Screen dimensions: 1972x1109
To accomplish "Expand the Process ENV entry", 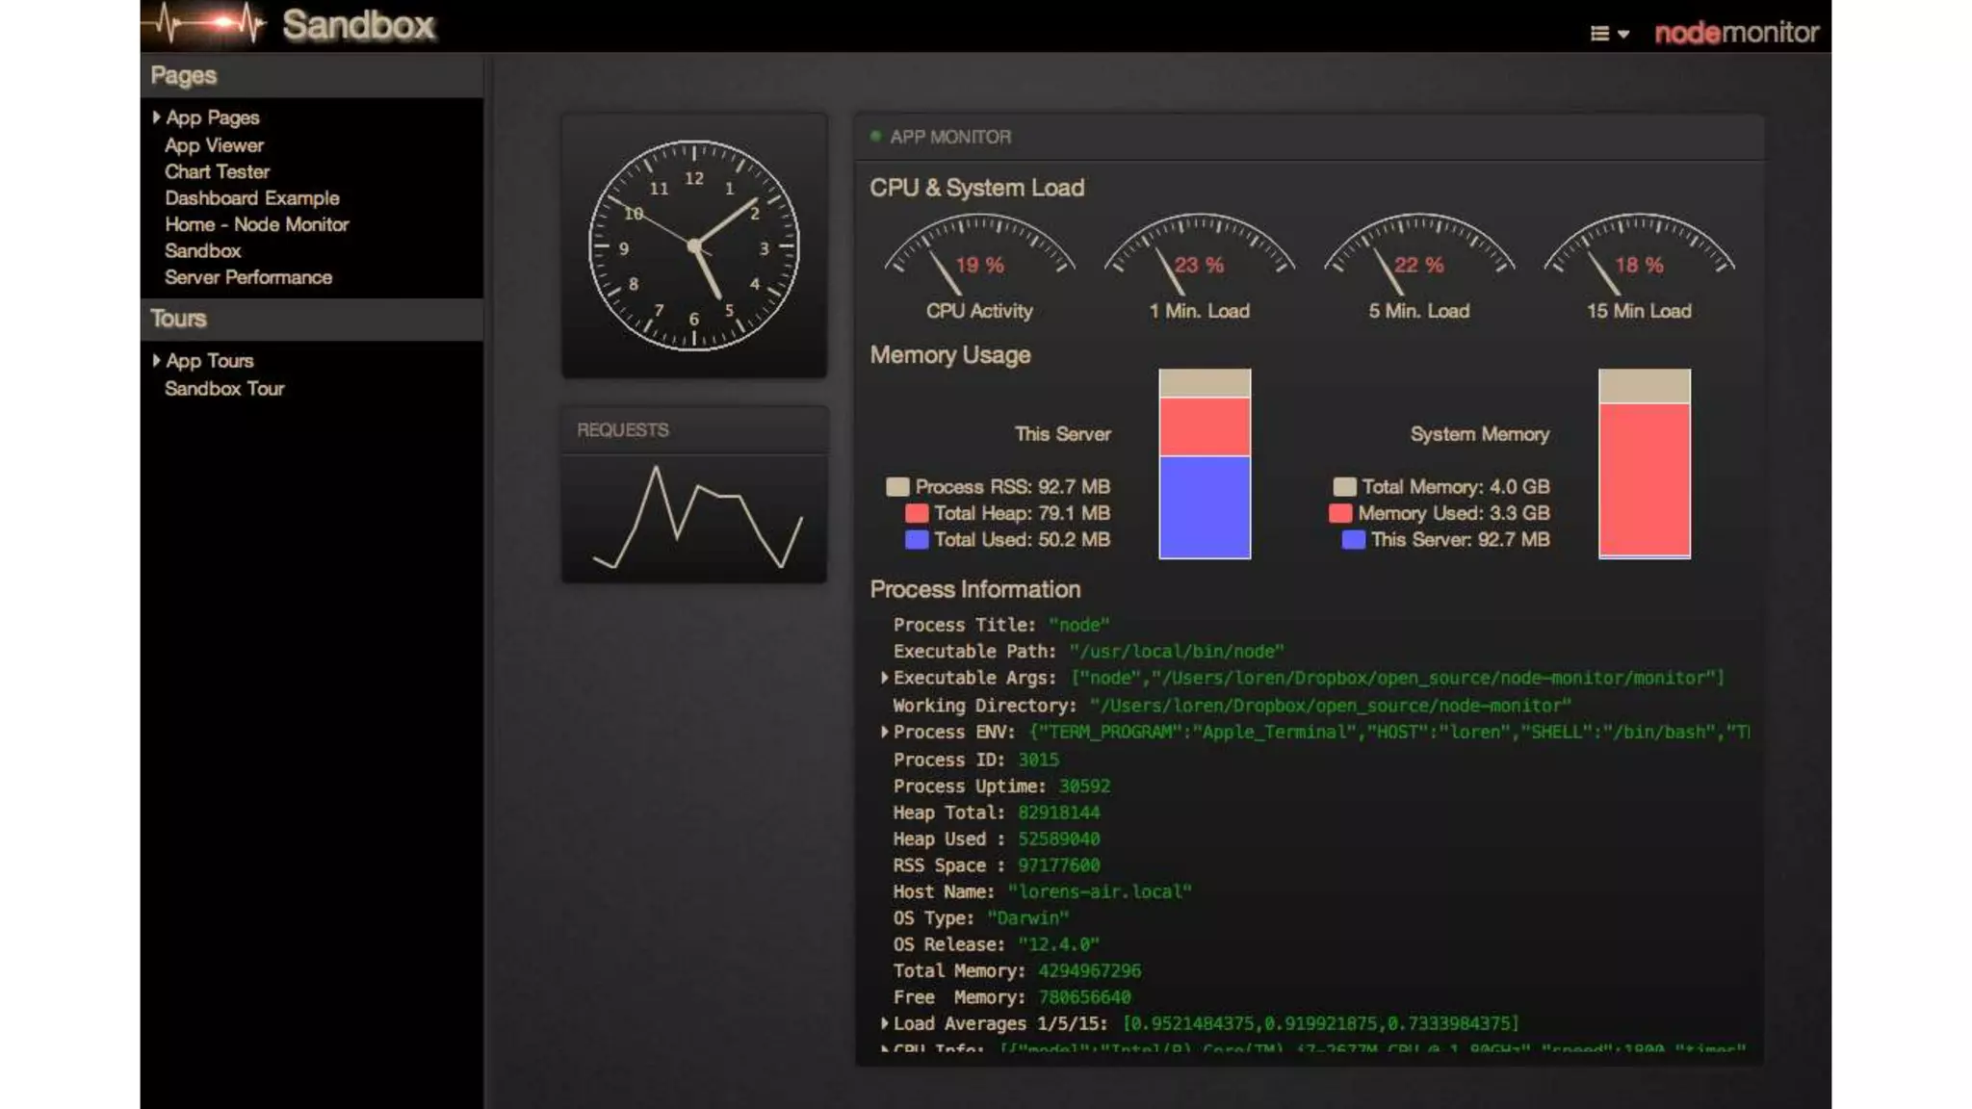I will pyautogui.click(x=884, y=732).
